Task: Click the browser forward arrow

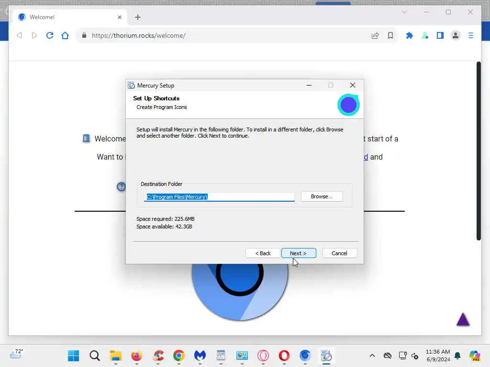Action: [34, 35]
